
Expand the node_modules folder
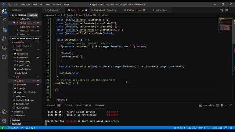pyautogui.click(x=14, y=46)
